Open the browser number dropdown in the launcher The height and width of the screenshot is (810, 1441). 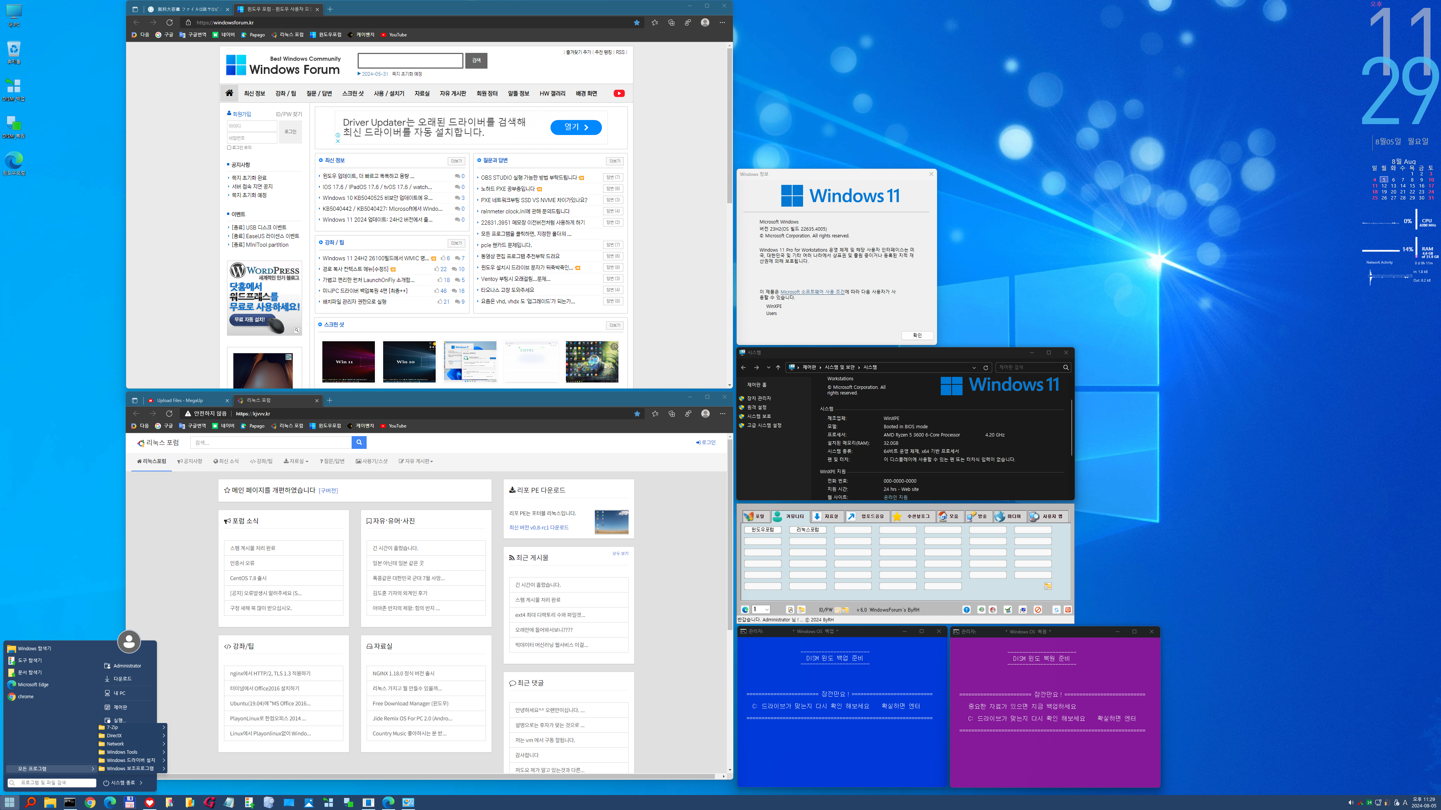click(761, 609)
